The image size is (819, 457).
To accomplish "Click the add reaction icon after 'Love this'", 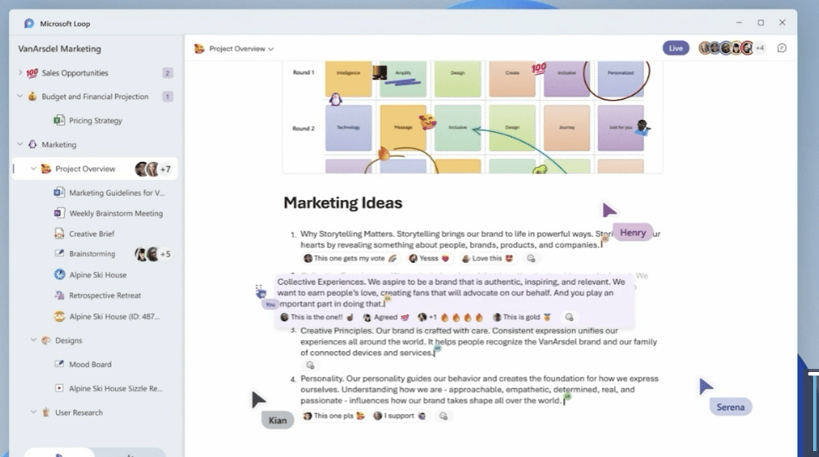I will point(531,259).
